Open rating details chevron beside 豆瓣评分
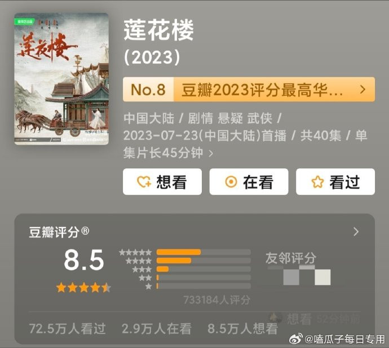Image resolution: width=389 pixels, height=348 pixels. [x=356, y=231]
